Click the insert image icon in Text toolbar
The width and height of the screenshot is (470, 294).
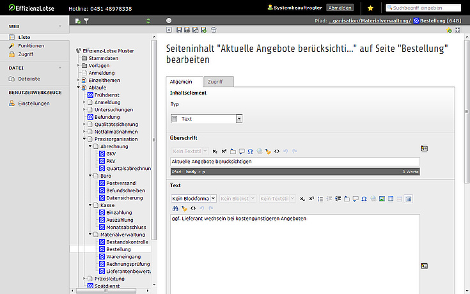pyautogui.click(x=382, y=199)
